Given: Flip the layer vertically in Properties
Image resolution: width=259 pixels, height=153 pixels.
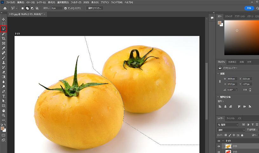Looking at the screenshot, I should coord(250,90).
